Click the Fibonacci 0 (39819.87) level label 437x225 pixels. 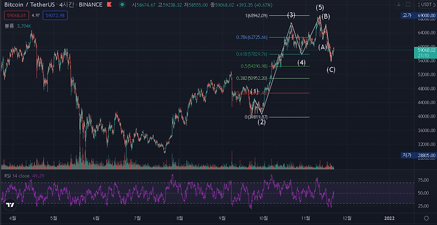[x=256, y=117]
